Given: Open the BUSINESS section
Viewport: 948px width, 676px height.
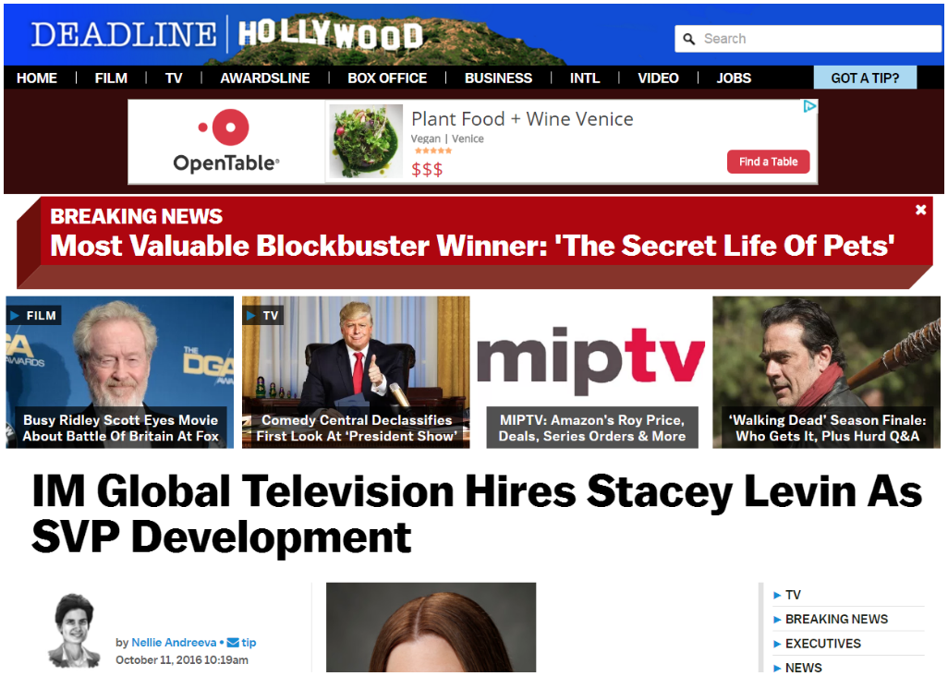Looking at the screenshot, I should 498,78.
